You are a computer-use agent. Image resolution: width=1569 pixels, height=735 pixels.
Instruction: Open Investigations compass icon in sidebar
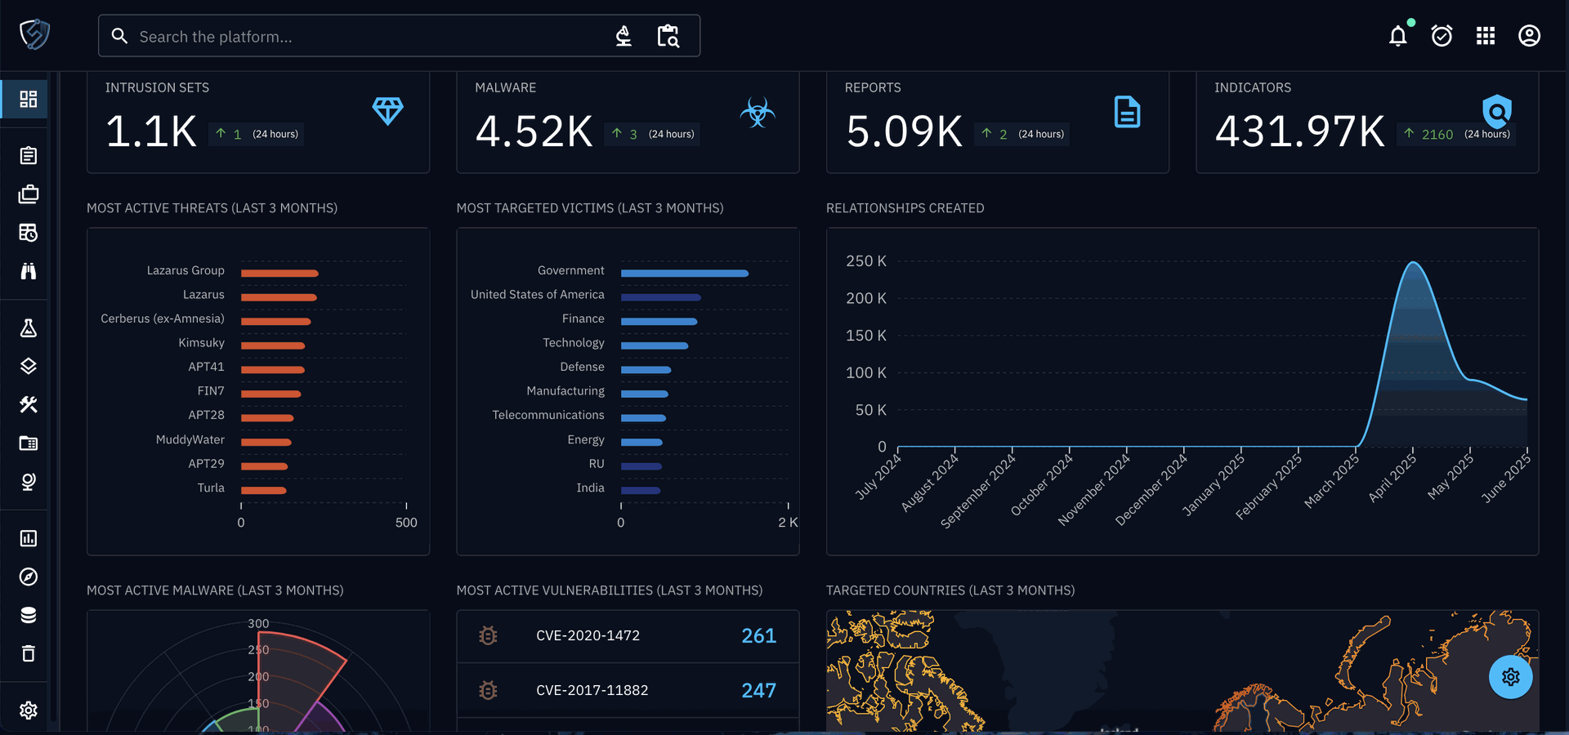pyautogui.click(x=29, y=577)
